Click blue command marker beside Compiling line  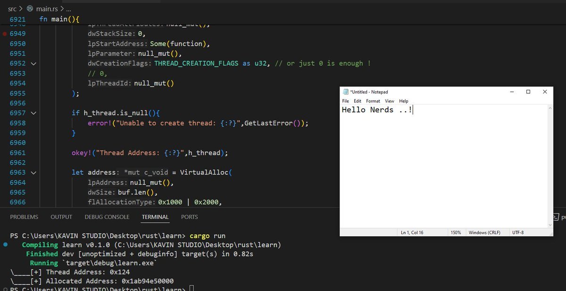(x=5, y=245)
